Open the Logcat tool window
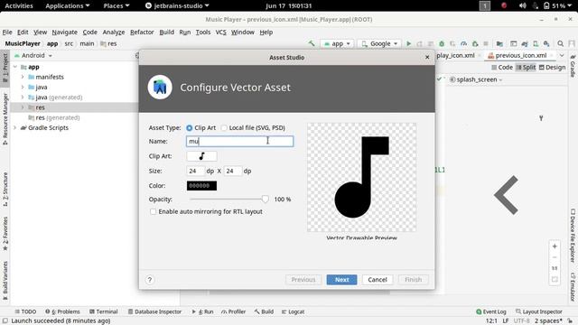This screenshot has height=325, width=578. [x=293, y=311]
